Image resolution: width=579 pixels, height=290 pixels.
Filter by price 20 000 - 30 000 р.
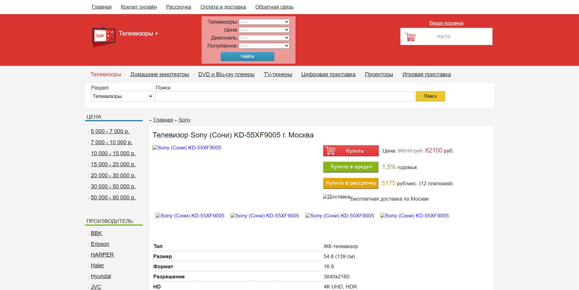[x=113, y=175]
